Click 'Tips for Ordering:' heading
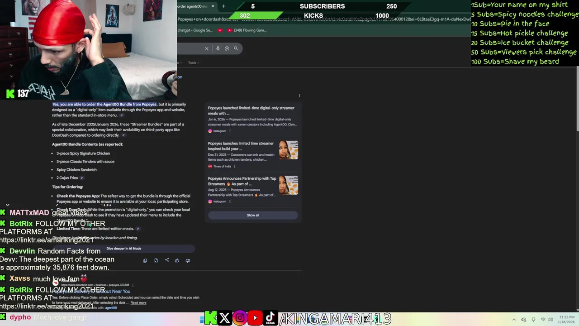 (67, 187)
